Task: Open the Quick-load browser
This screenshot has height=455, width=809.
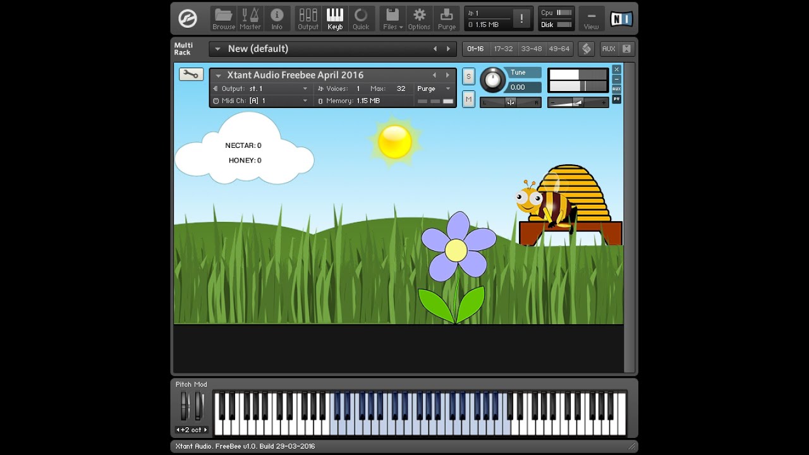Action: 361,19
